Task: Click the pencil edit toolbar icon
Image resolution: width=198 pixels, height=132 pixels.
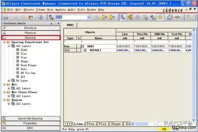Action: click(130, 17)
